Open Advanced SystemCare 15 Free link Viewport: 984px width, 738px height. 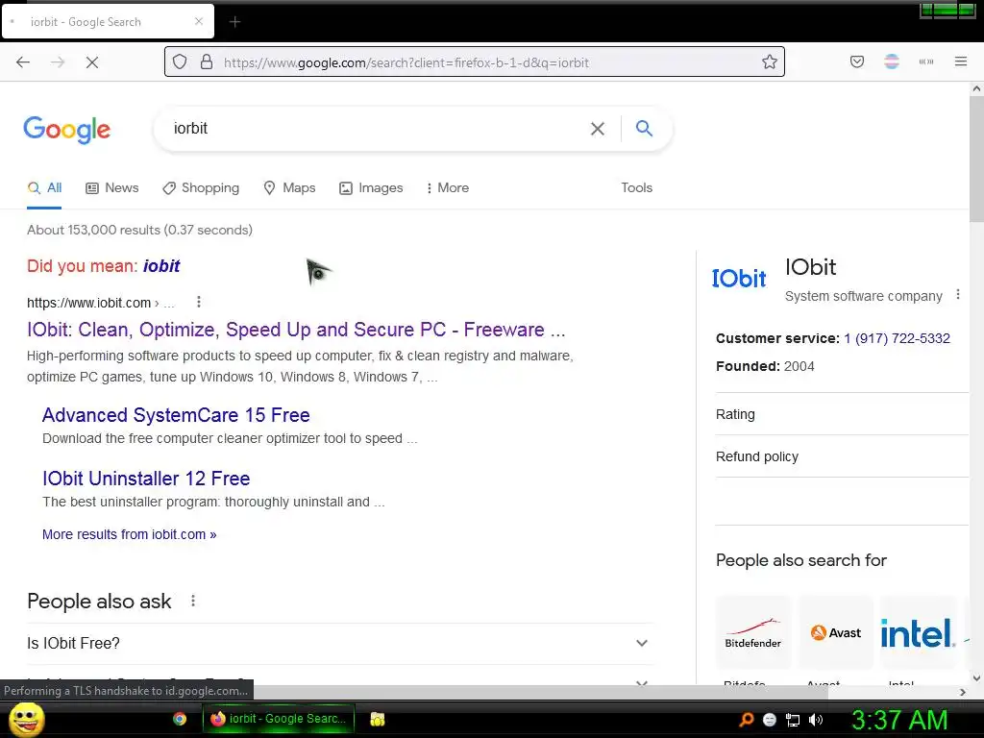(176, 415)
